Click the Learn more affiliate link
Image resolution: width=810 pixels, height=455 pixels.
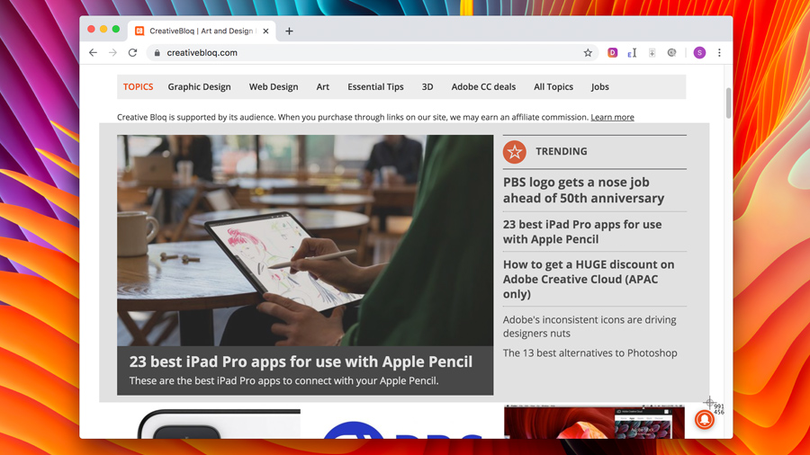[612, 117]
